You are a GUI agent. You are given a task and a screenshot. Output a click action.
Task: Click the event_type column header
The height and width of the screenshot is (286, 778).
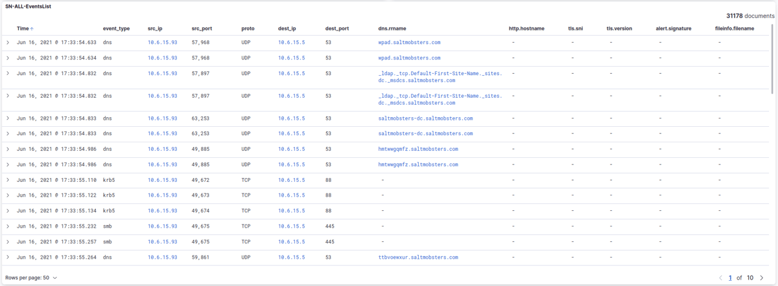(x=116, y=28)
